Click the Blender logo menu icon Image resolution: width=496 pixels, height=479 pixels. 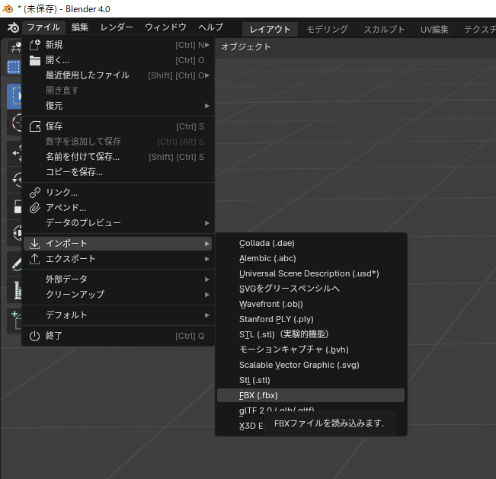13,27
